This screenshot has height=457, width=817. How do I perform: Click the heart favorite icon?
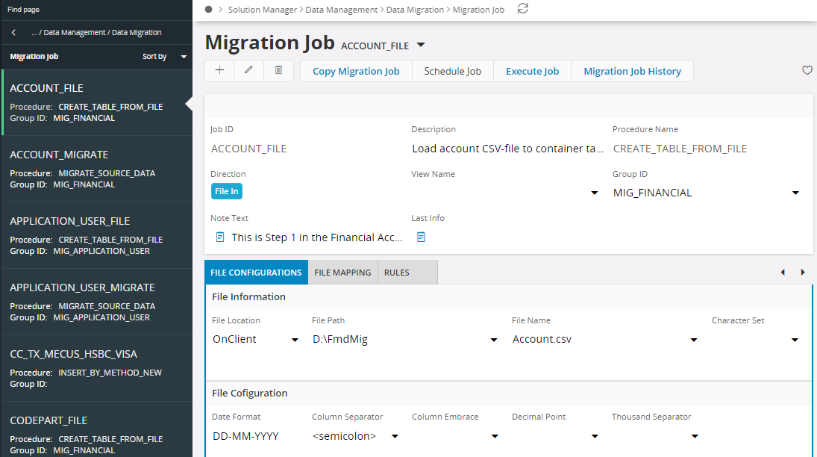pos(807,70)
